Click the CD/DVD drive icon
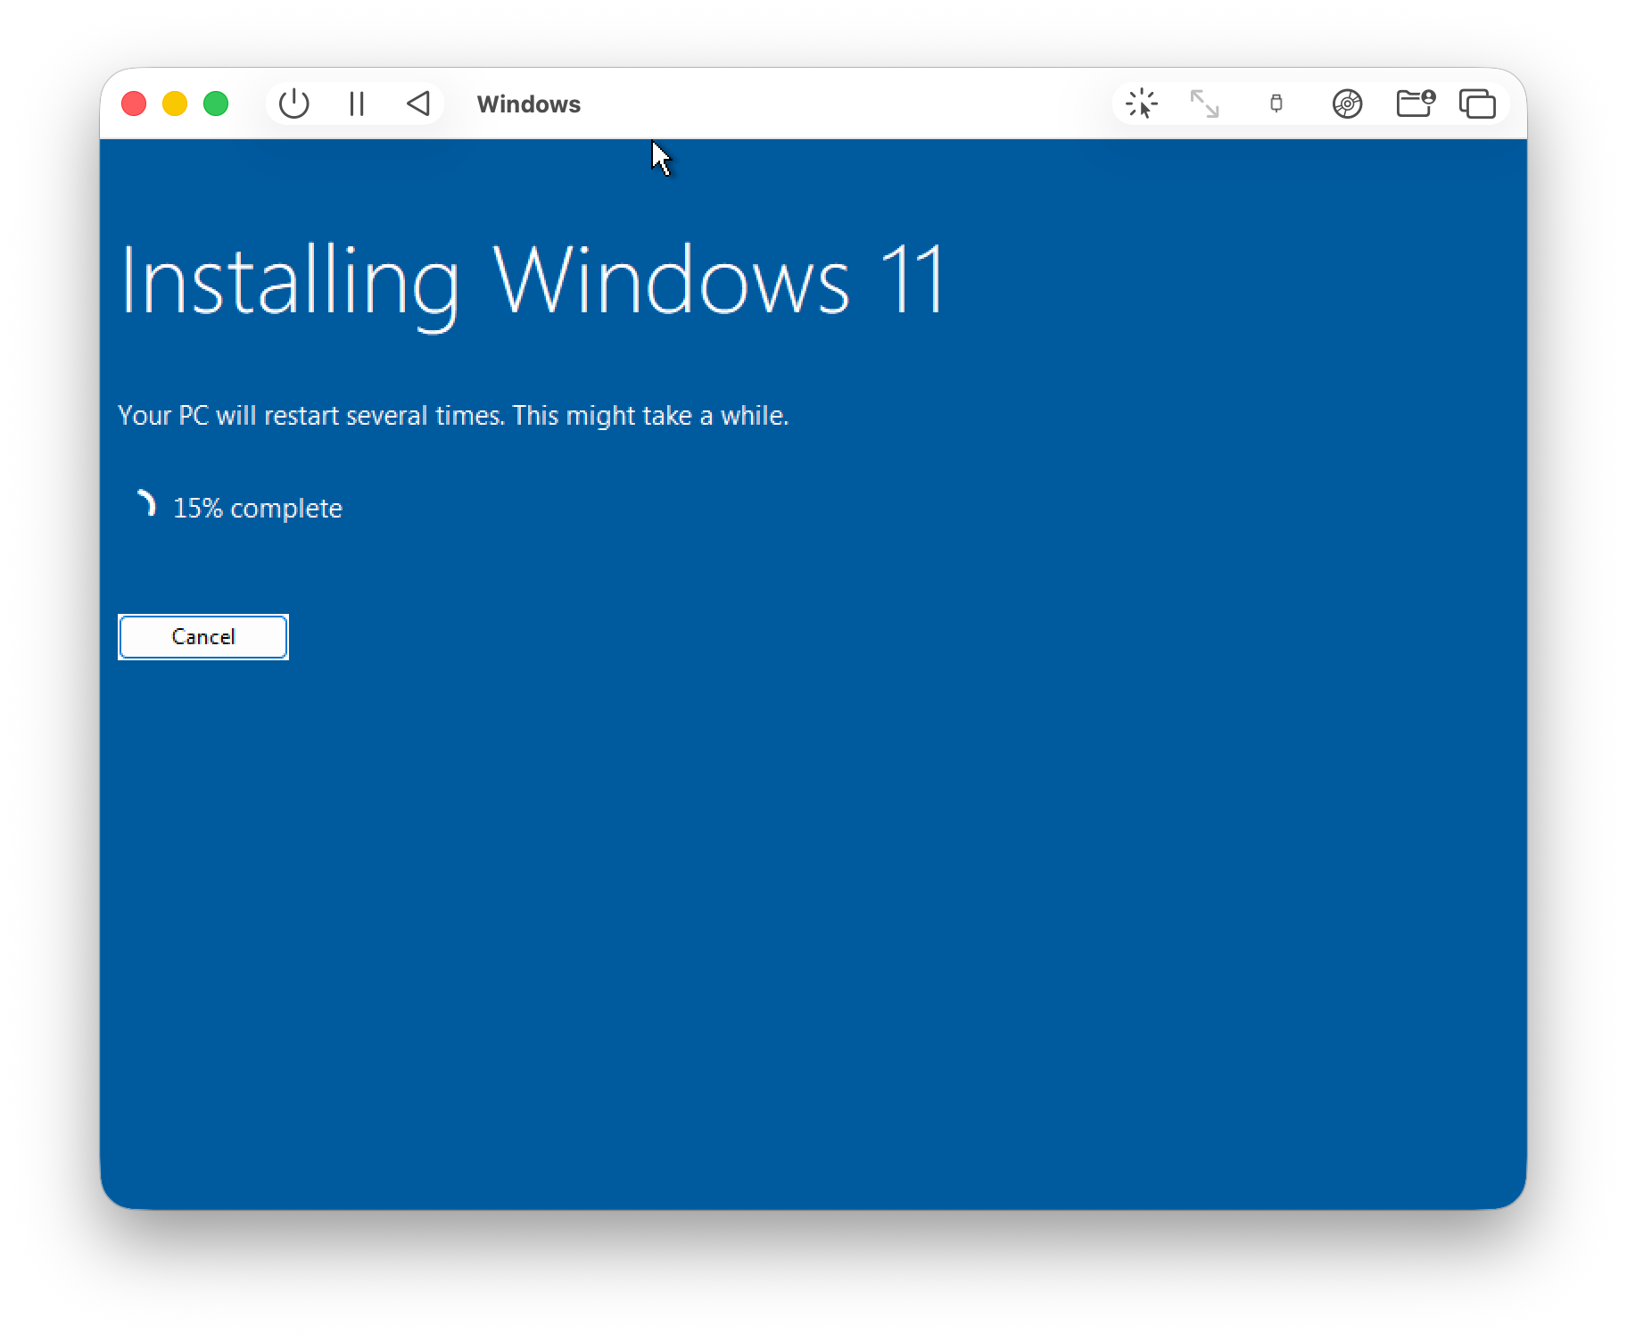The image size is (1627, 1342). [x=1347, y=104]
